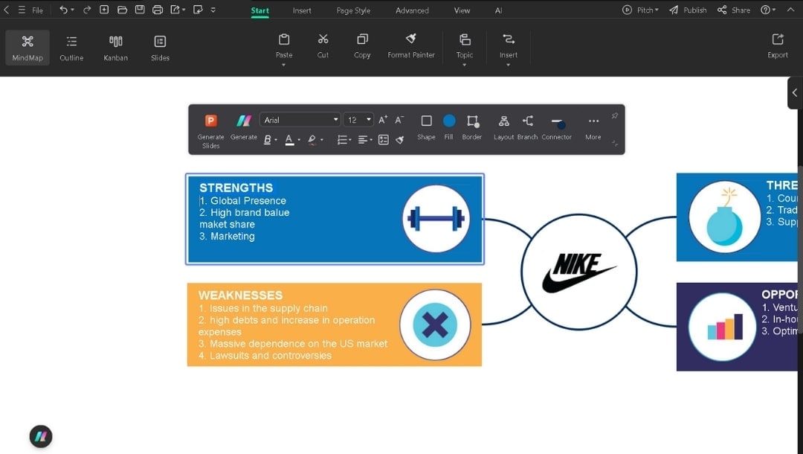This screenshot has width=803, height=454.
Task: Click the to-do checklist icon
Action: pyautogui.click(x=383, y=139)
